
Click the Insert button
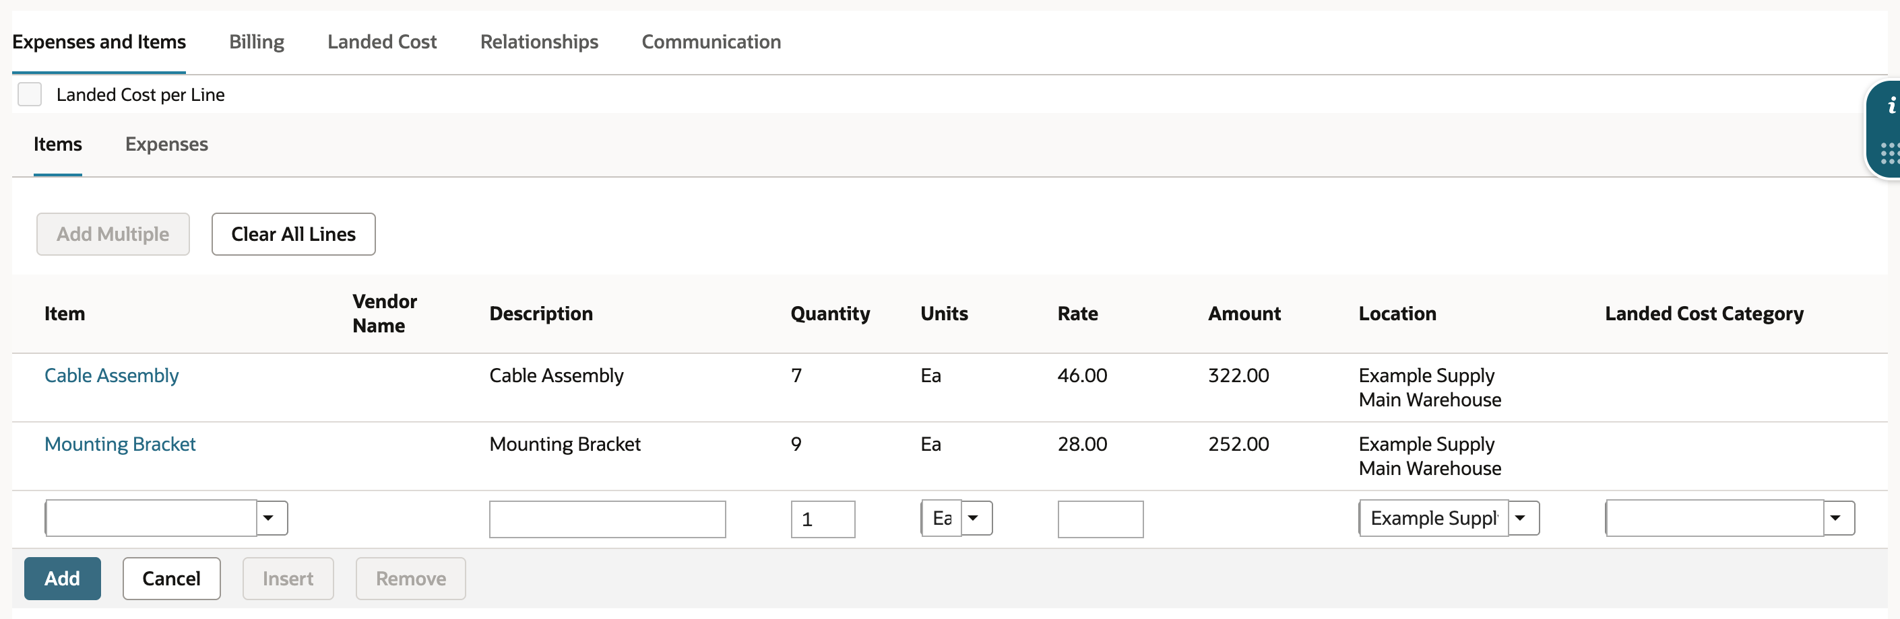coord(288,579)
